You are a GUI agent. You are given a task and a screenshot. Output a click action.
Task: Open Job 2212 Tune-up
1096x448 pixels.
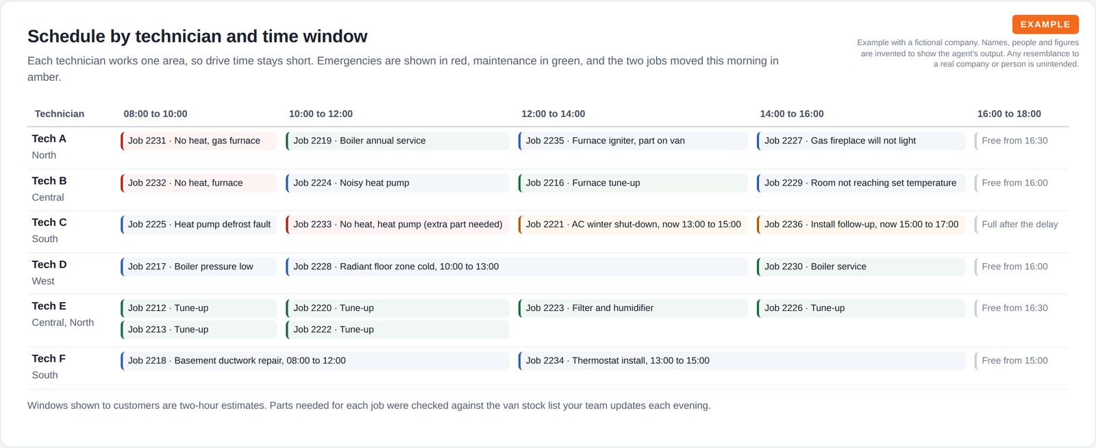point(199,308)
